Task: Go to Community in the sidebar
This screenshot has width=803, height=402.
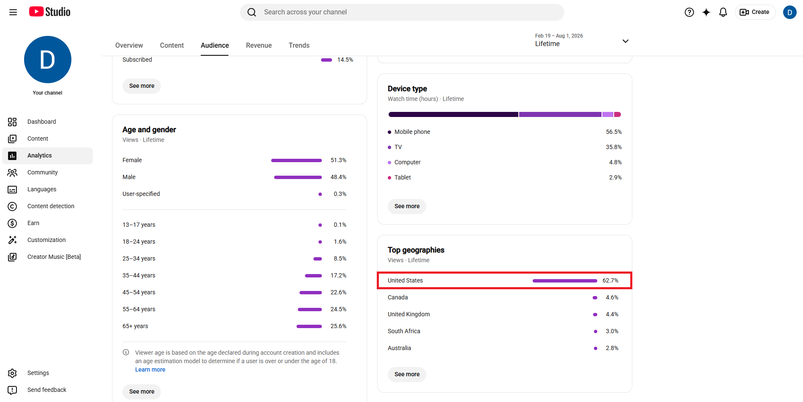Action: (47, 172)
